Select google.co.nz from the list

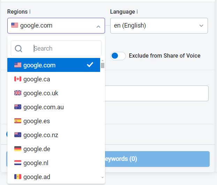point(40,135)
